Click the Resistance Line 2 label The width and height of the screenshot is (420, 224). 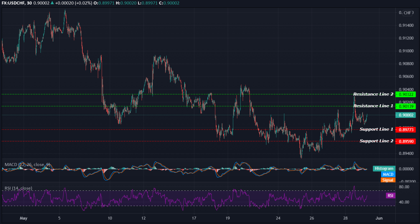[x=373, y=94]
